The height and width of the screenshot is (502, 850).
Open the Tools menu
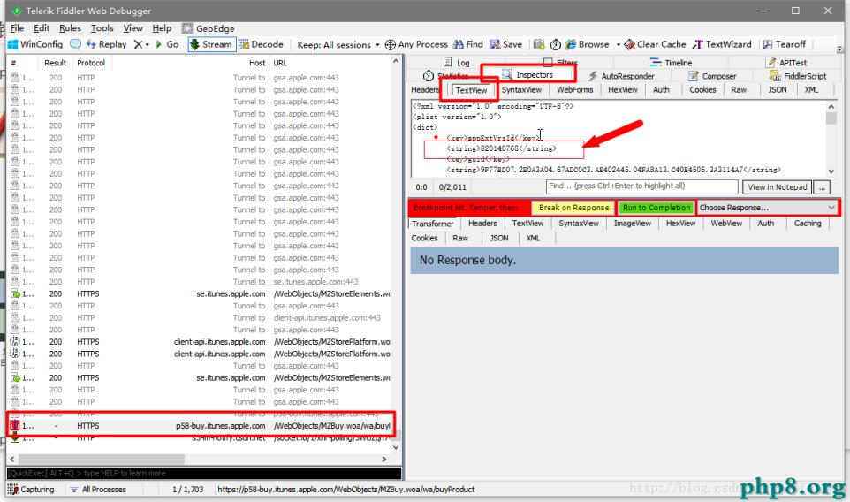point(102,28)
